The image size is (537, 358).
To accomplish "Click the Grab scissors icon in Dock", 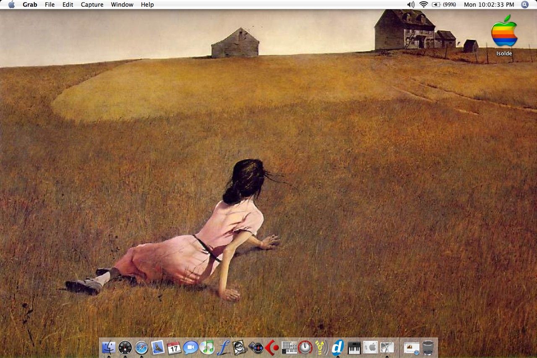I will coord(387,347).
